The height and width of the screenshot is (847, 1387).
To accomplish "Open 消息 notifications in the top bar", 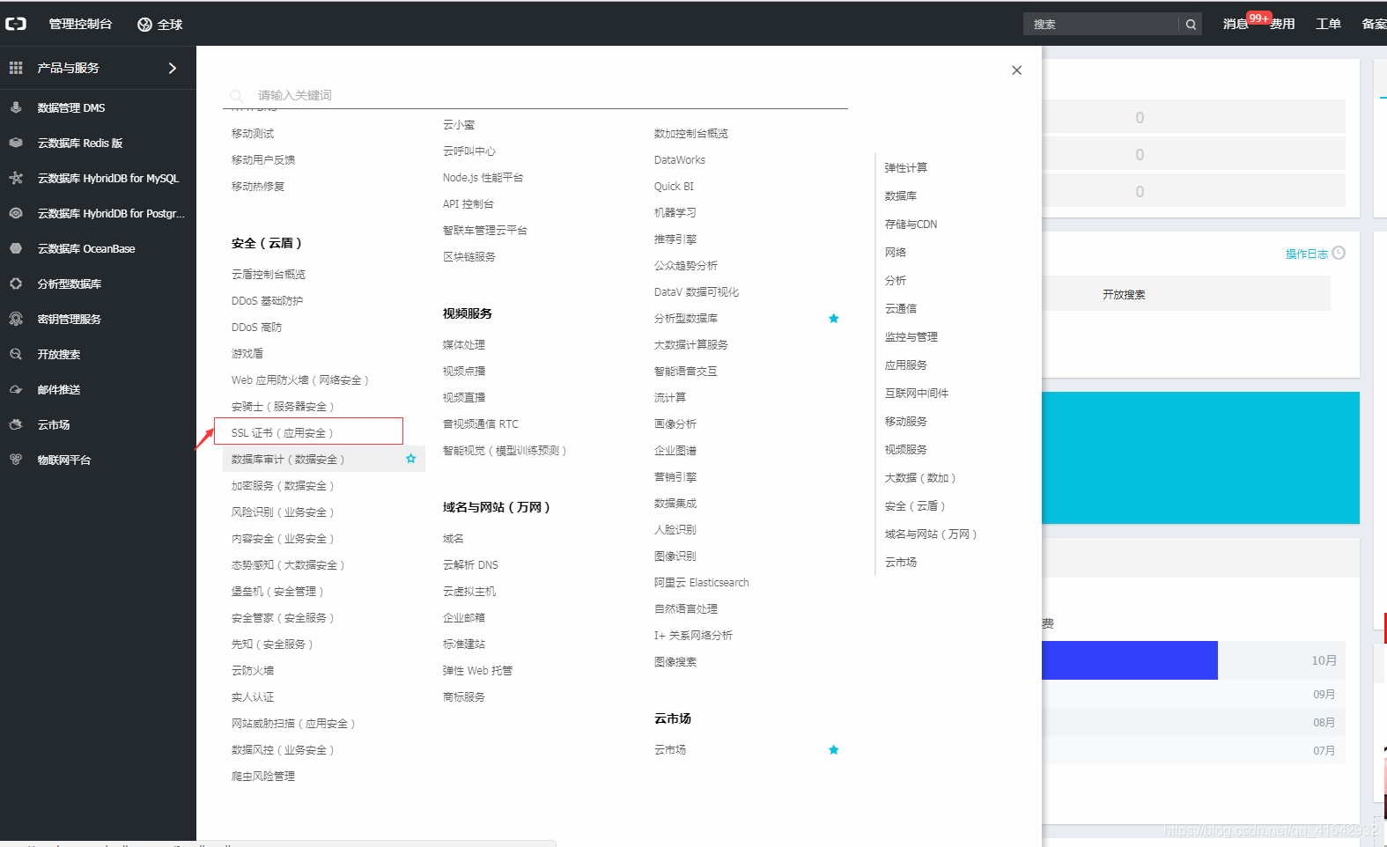I will pyautogui.click(x=1236, y=25).
